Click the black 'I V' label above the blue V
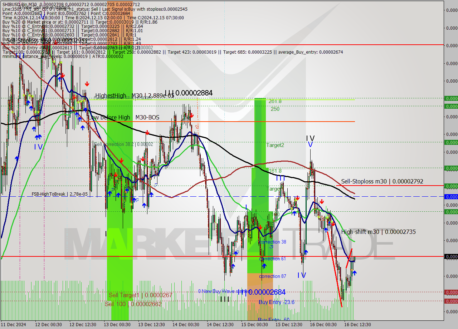The image size is (458, 329). coord(310,138)
